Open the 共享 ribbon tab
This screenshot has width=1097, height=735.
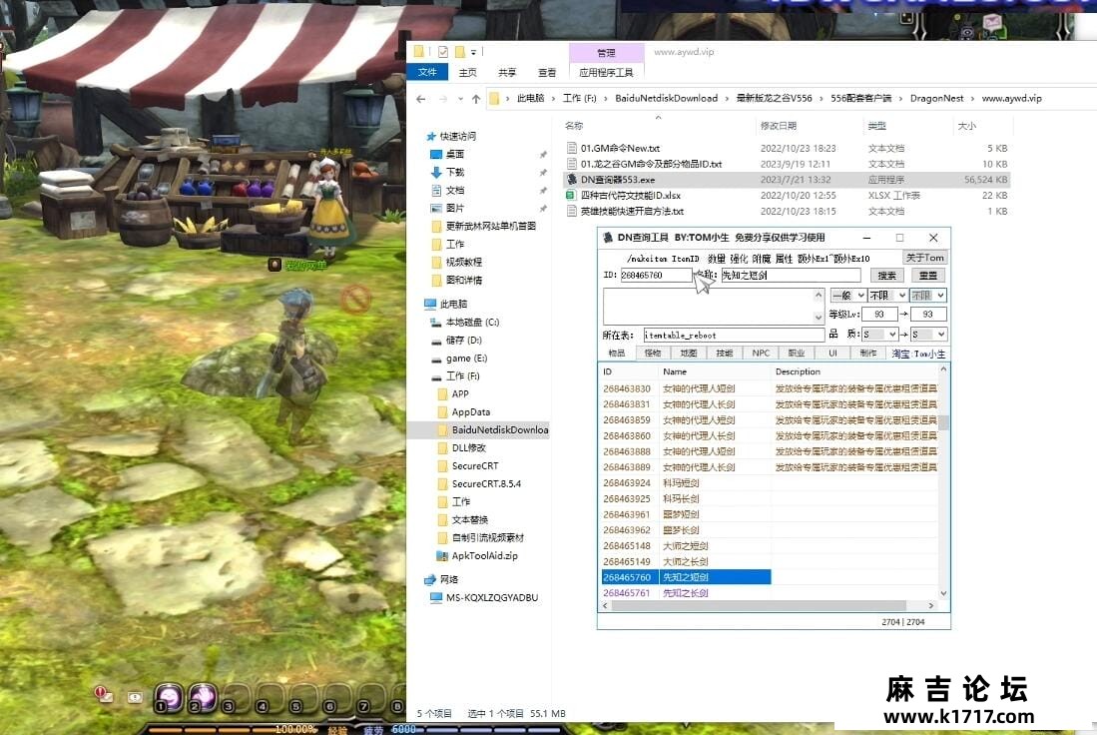(x=507, y=72)
